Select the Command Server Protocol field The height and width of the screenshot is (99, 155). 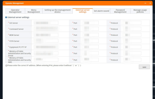(133, 29)
